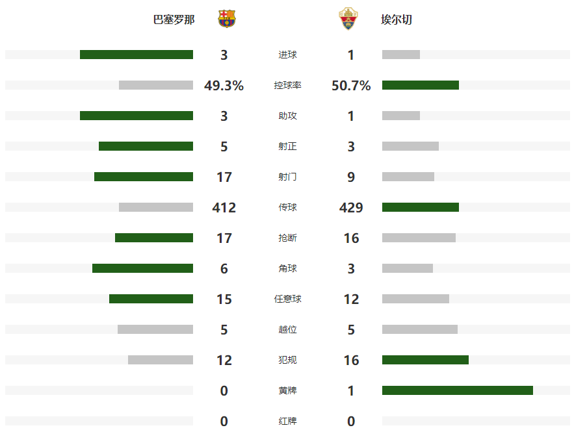Click Barcelona's 49.3% possession value
Image resolution: width=574 pixels, height=430 pixels.
click(224, 86)
